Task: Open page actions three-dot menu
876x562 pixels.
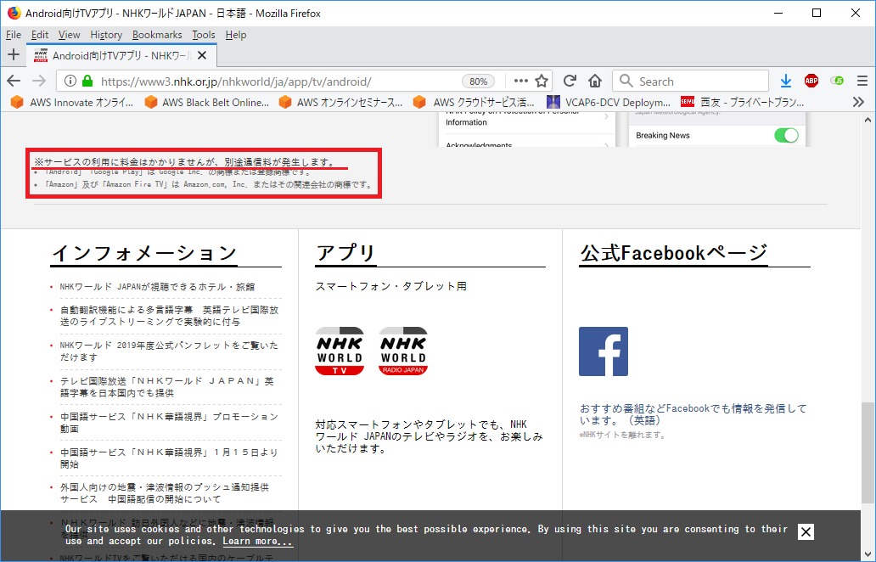Action: coord(520,81)
